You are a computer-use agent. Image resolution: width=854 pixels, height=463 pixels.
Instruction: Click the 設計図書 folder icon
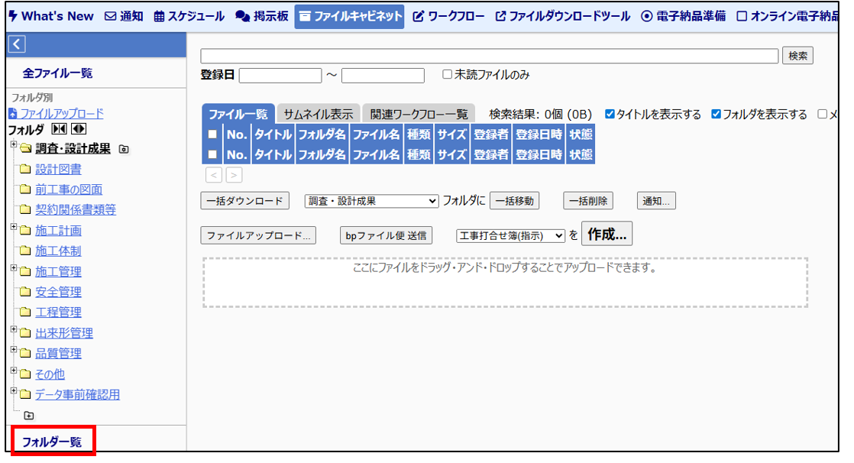click(x=25, y=170)
